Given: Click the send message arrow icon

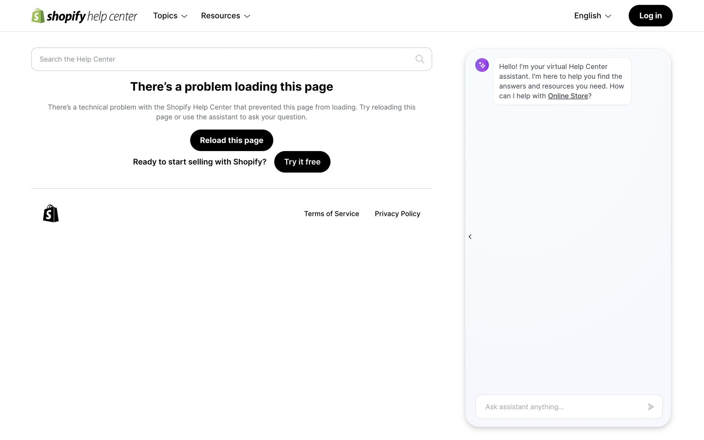Looking at the screenshot, I should (x=651, y=407).
